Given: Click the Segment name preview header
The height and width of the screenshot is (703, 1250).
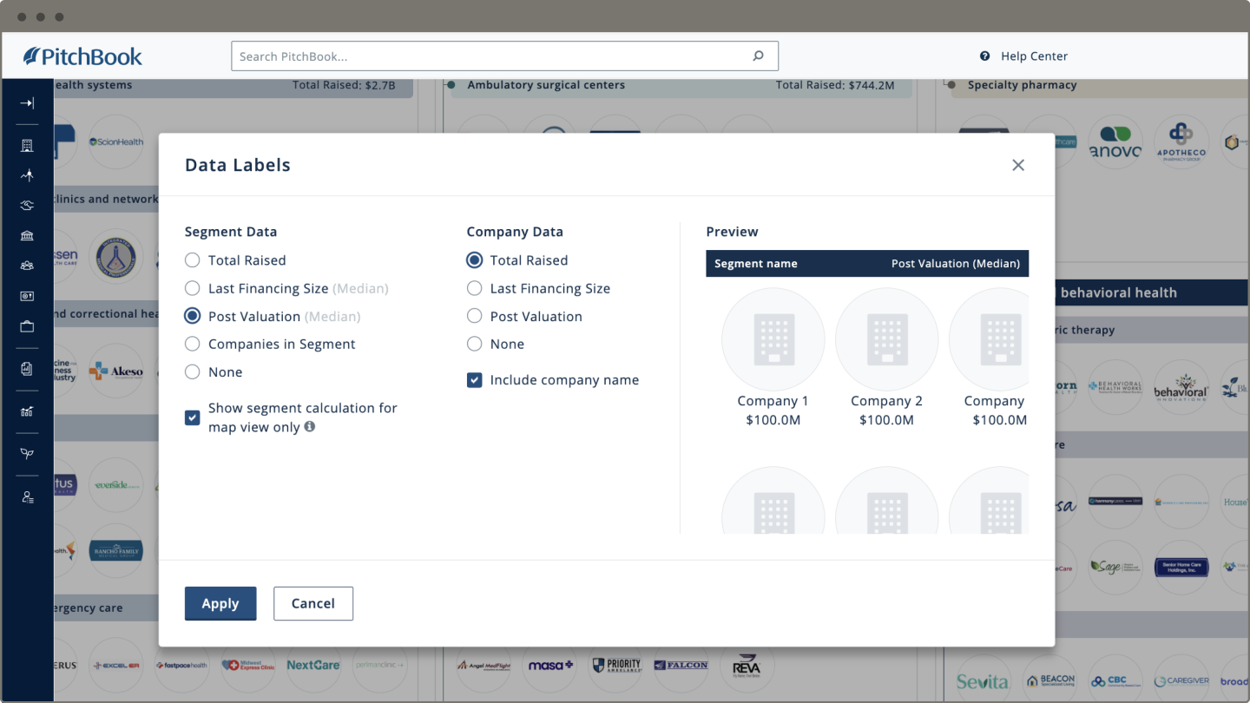Looking at the screenshot, I should [756, 264].
